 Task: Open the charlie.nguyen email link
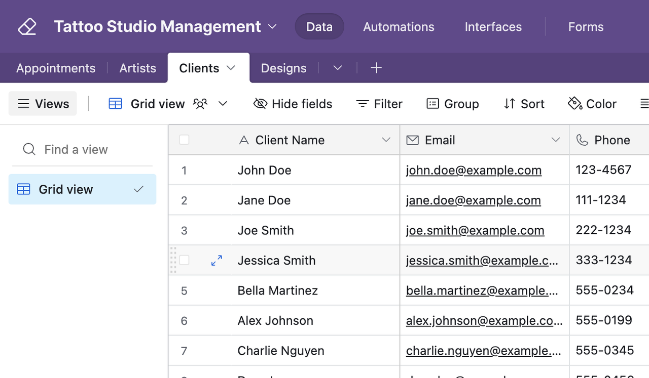(483, 351)
